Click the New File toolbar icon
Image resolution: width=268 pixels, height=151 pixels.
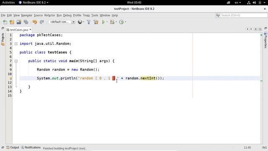(x=5, y=22)
